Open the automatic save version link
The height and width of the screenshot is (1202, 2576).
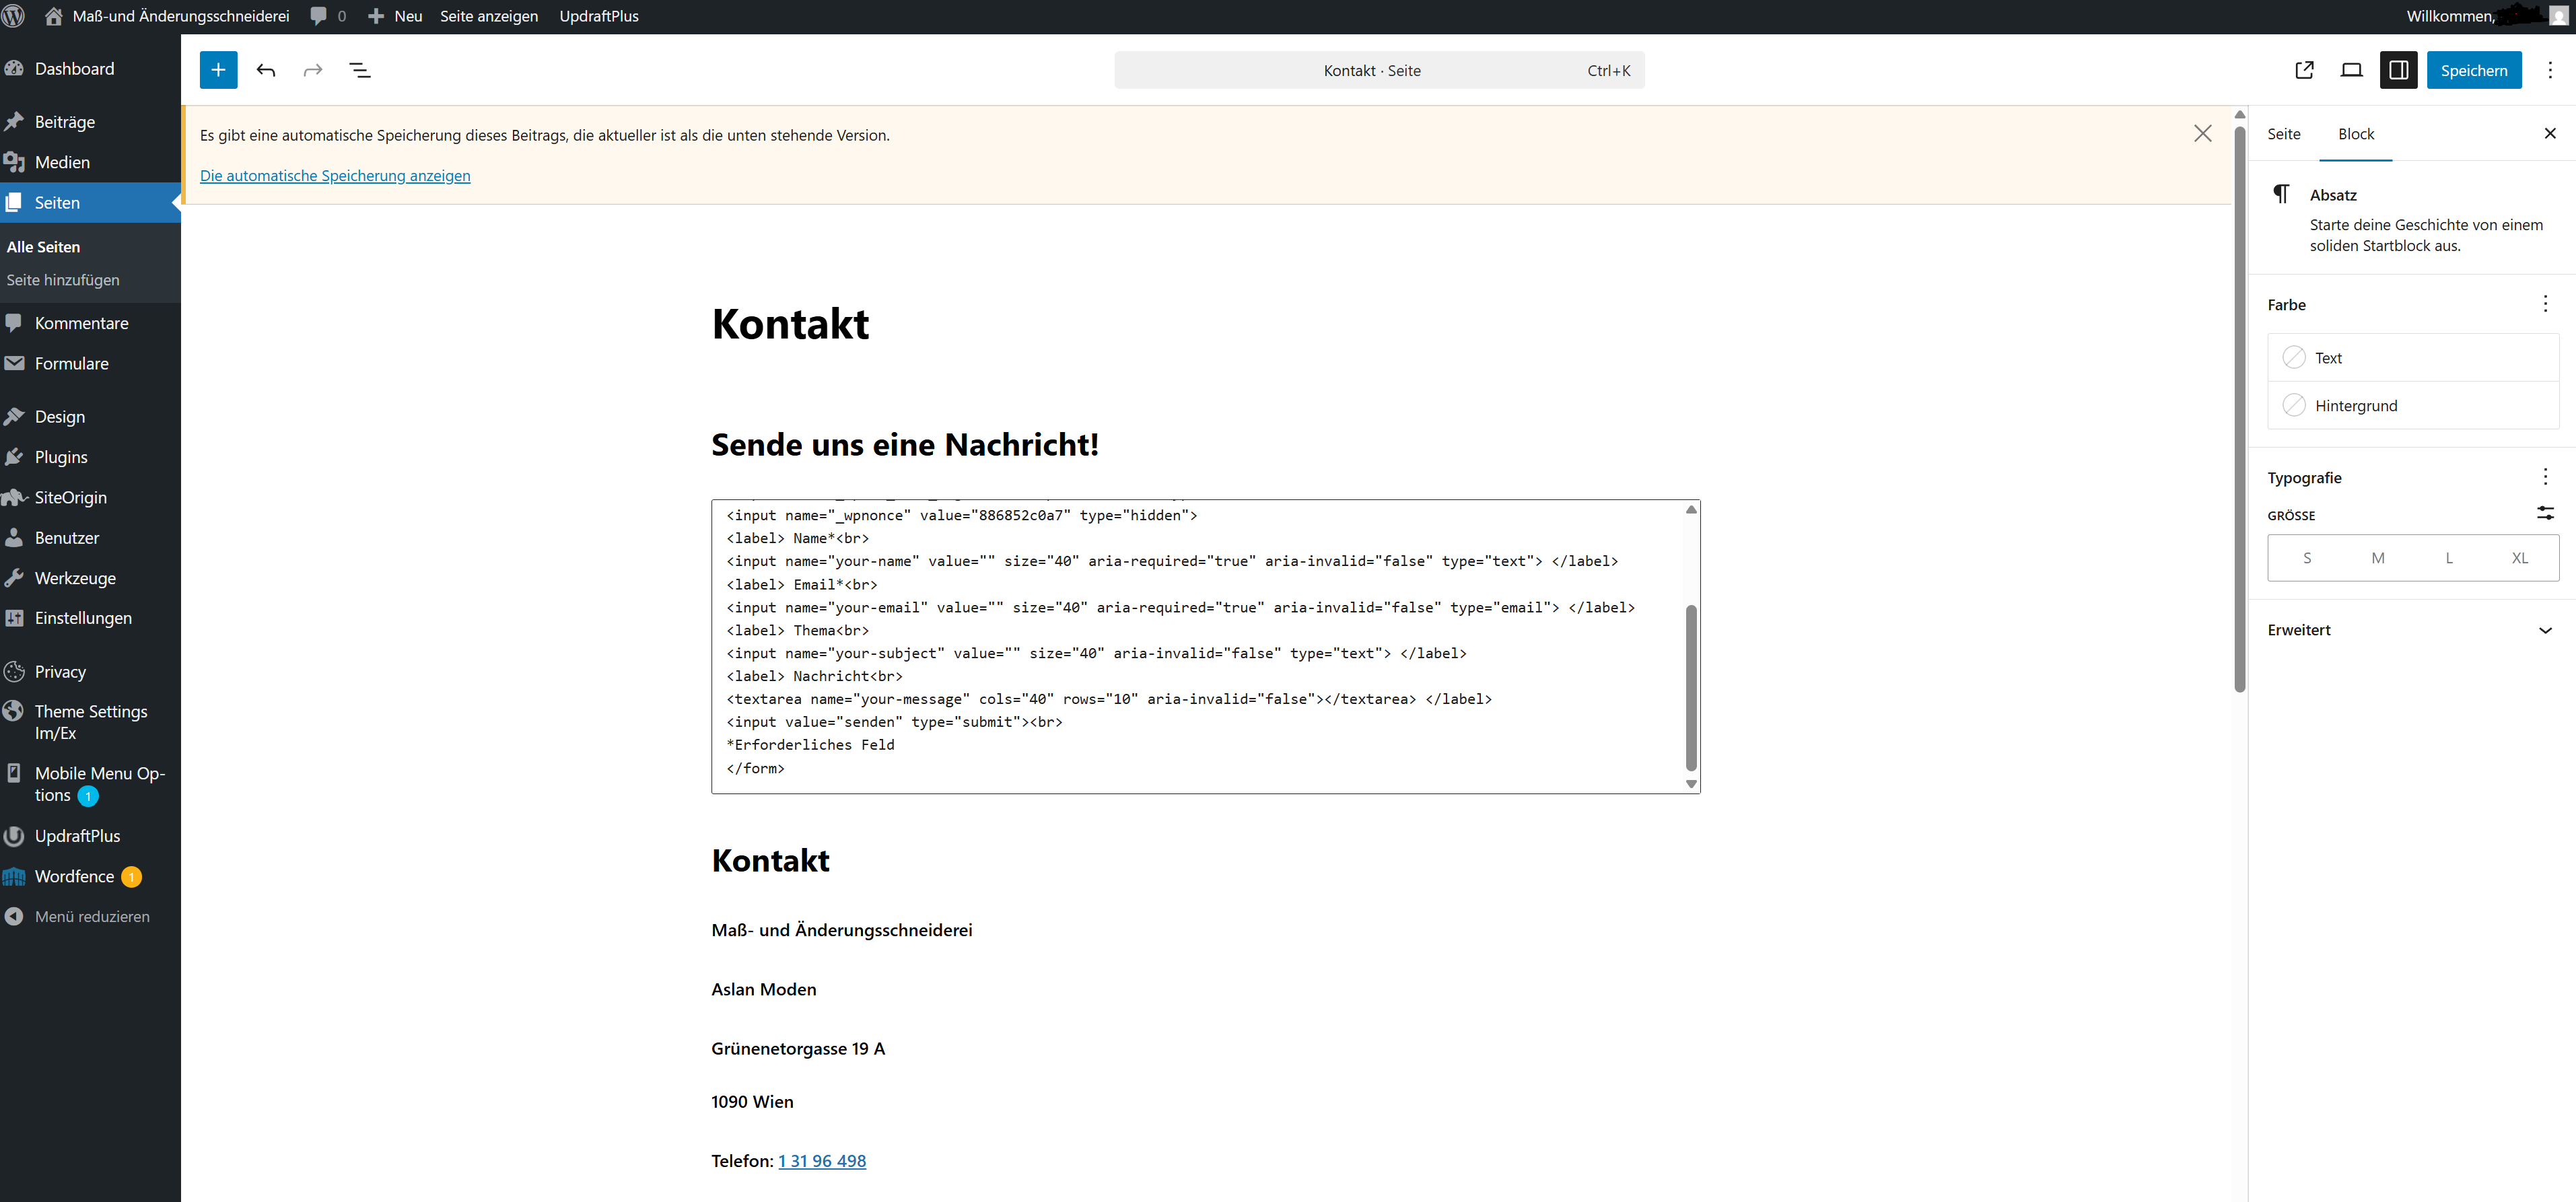[x=335, y=176]
